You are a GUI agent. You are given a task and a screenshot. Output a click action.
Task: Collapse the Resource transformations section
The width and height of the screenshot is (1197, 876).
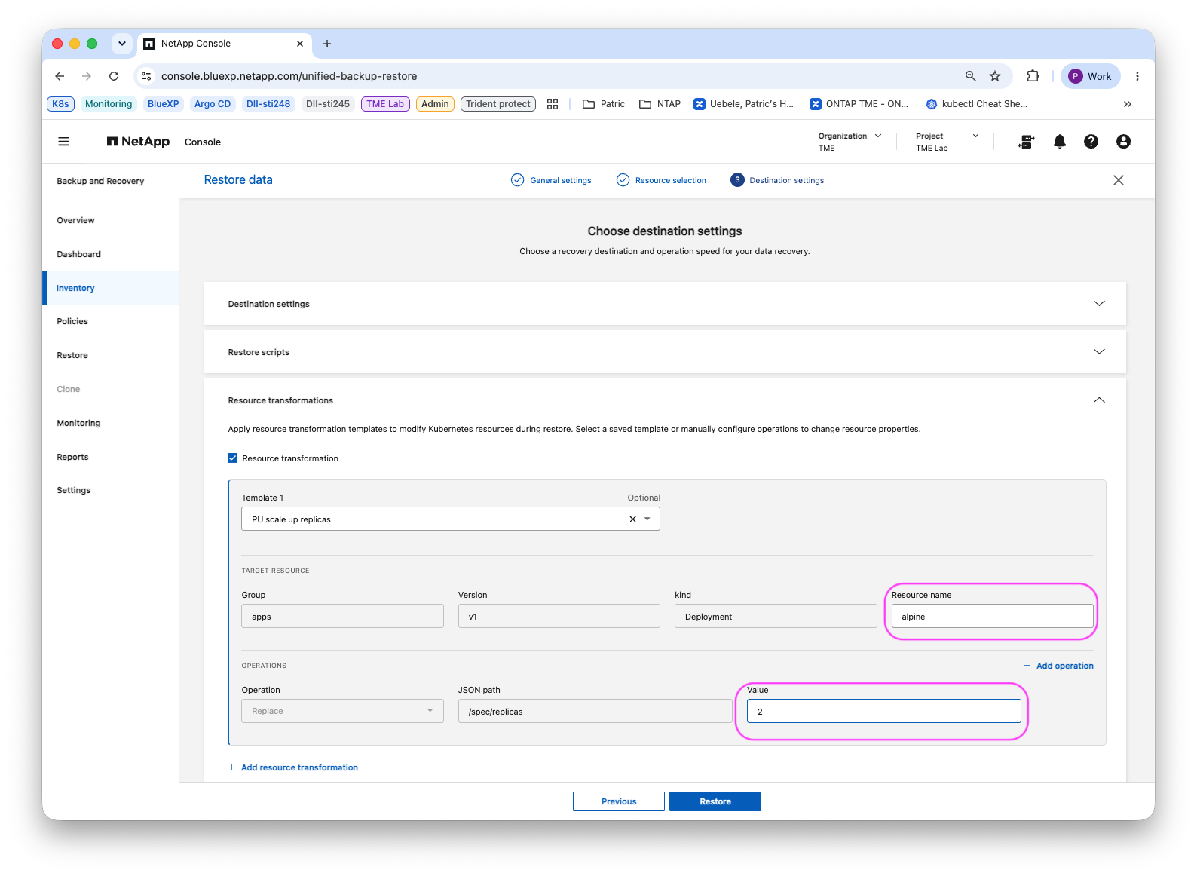1099,400
